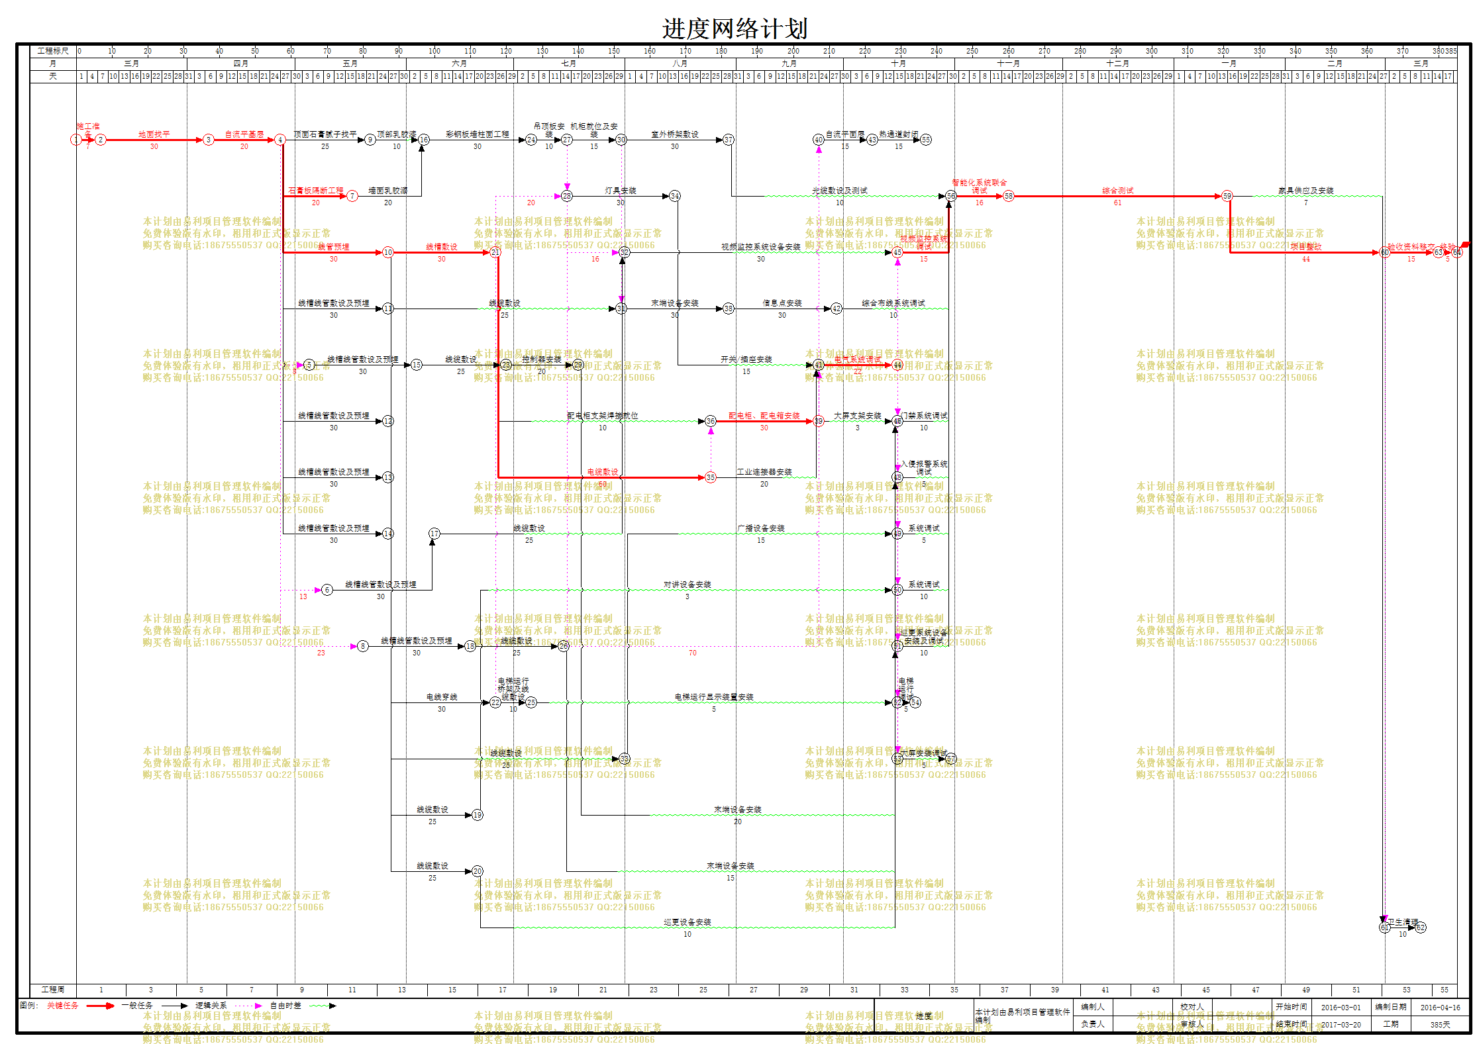Select node 17 circle marker
The image size is (1473, 1044).
point(434,534)
